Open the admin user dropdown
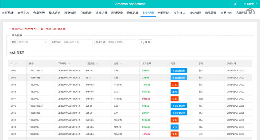This screenshot has height=140, width=260. (249, 4)
